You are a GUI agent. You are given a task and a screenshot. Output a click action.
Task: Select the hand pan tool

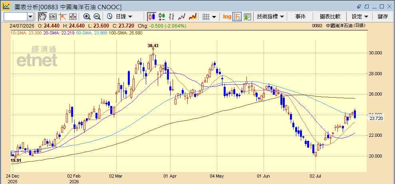pos(43,17)
